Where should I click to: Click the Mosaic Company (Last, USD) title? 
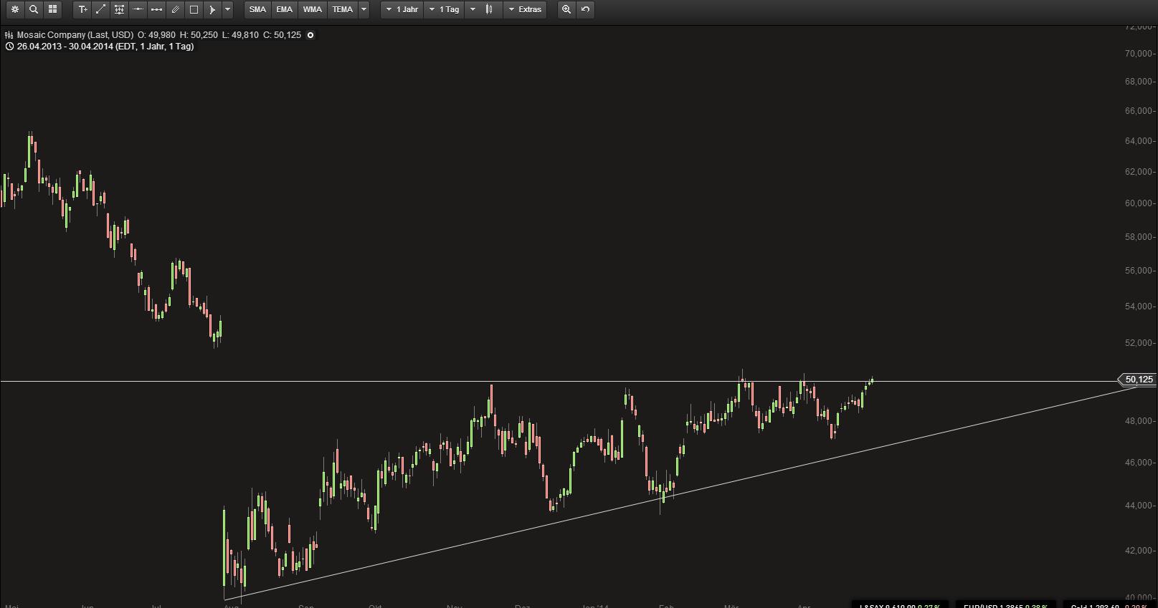click(x=75, y=34)
